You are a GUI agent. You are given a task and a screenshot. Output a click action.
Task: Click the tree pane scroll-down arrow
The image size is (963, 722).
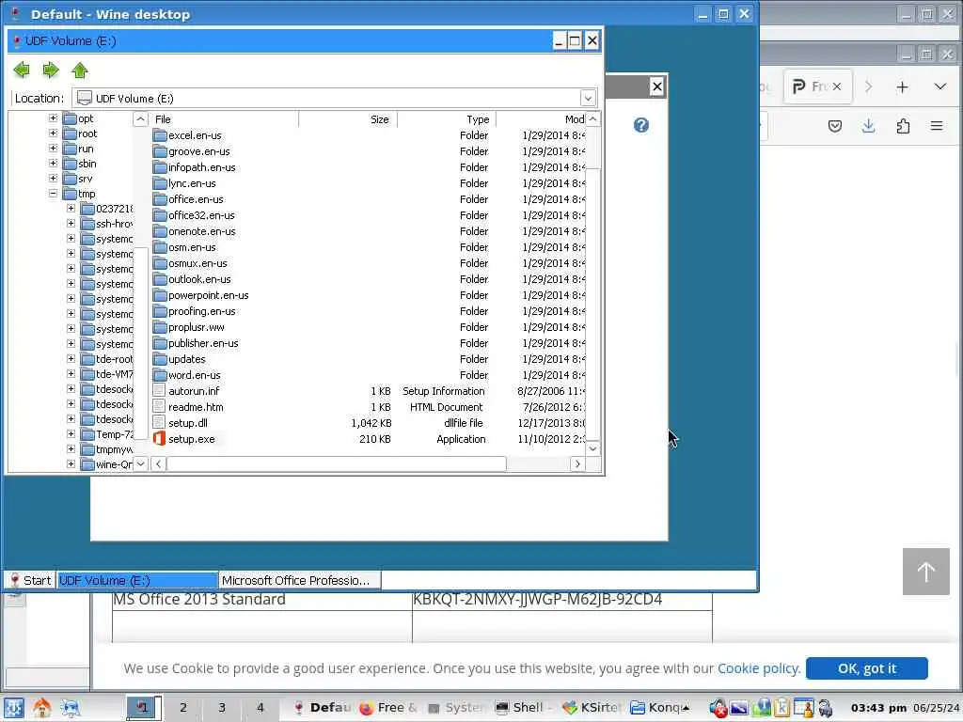[x=141, y=464]
